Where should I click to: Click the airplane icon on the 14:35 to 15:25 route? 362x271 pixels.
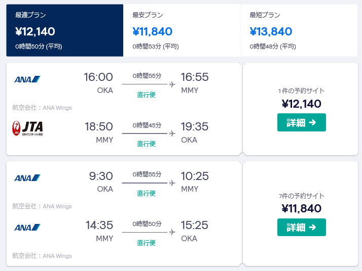point(172,232)
